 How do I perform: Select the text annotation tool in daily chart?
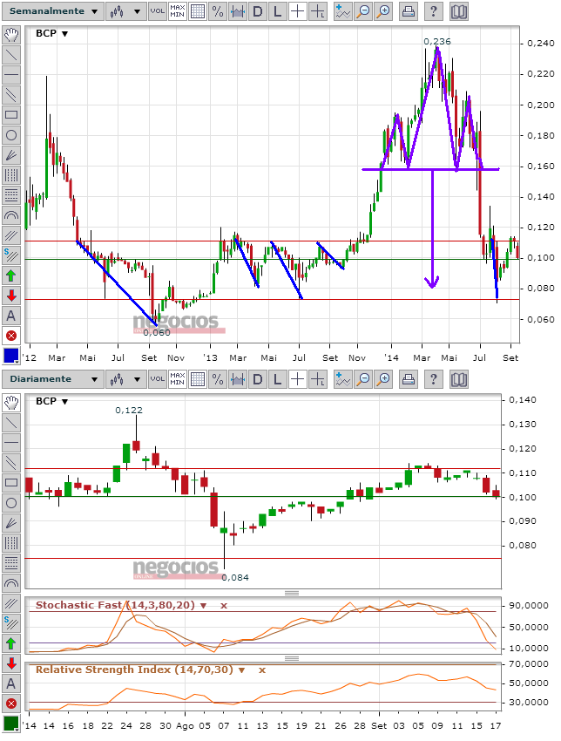[10, 683]
